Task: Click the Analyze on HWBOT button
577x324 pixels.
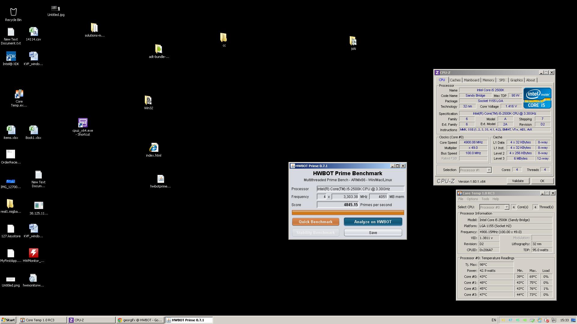Action: click(x=373, y=222)
